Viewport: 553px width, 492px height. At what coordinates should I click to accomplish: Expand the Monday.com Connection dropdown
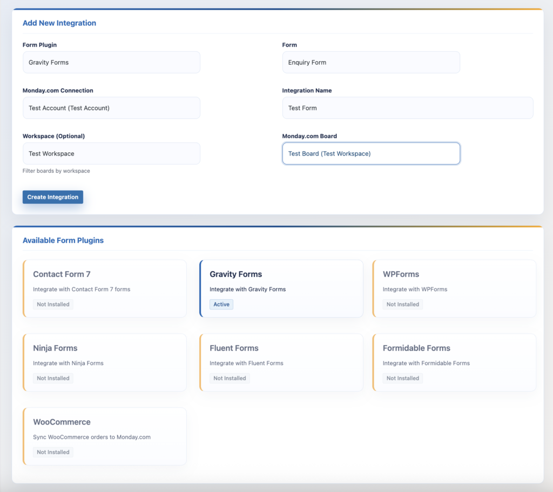pos(111,108)
